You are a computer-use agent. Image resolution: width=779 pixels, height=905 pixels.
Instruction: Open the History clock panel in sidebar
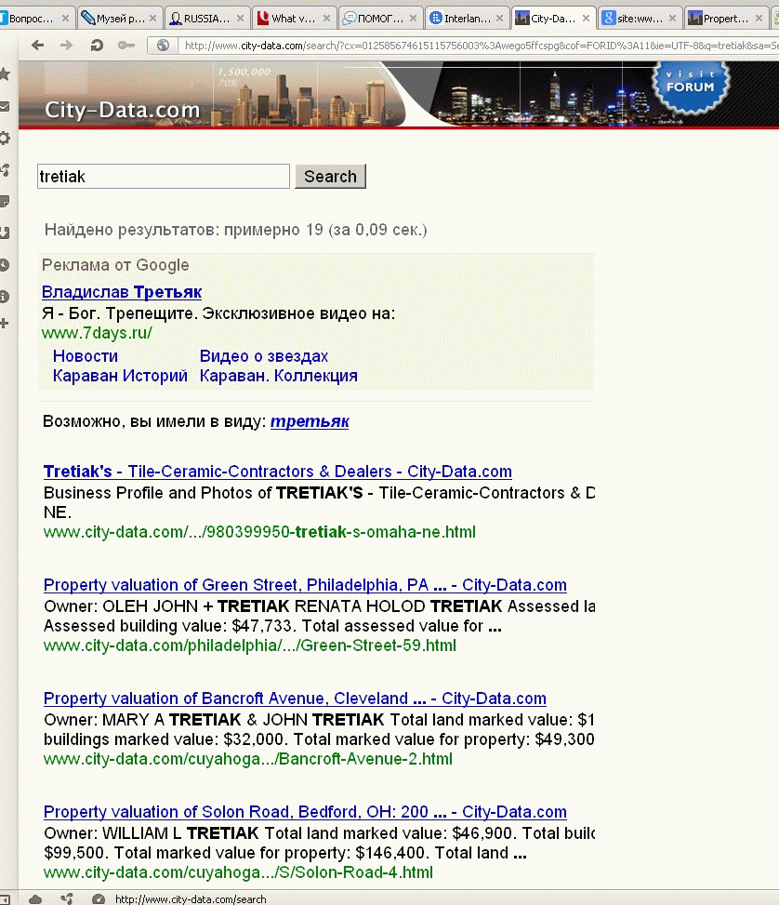click(x=5, y=265)
